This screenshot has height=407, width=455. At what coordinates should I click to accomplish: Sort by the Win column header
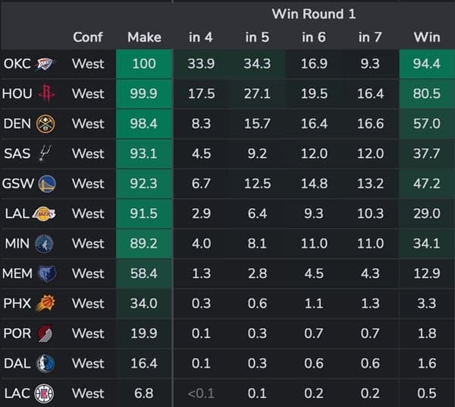tap(427, 37)
